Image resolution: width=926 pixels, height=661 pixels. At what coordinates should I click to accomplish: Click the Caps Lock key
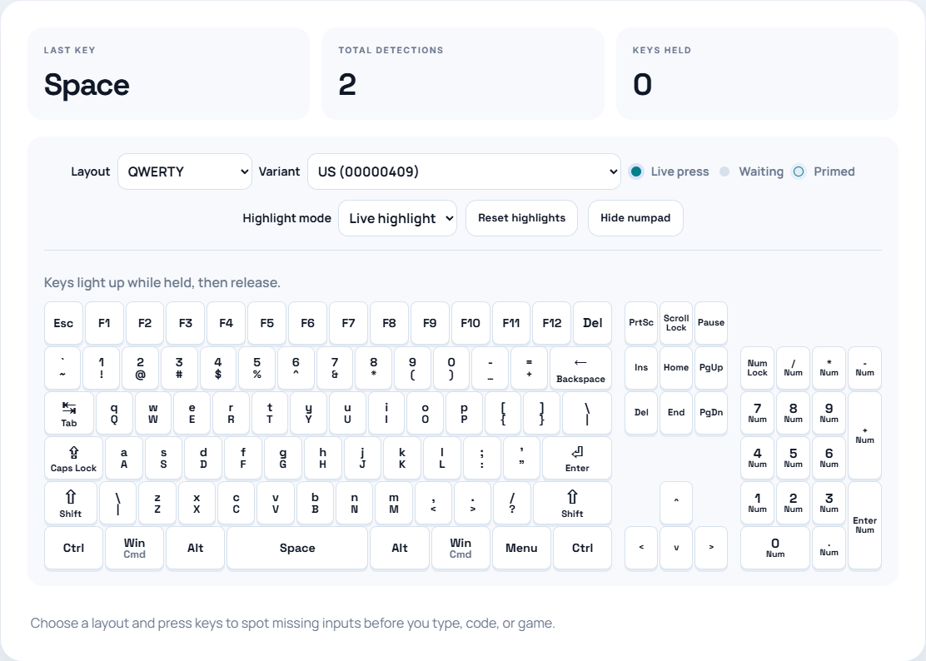click(74, 459)
